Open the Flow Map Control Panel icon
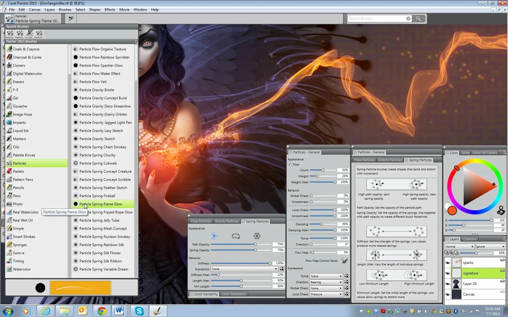Viewport: 508px width, 317px height. (x=344, y=261)
